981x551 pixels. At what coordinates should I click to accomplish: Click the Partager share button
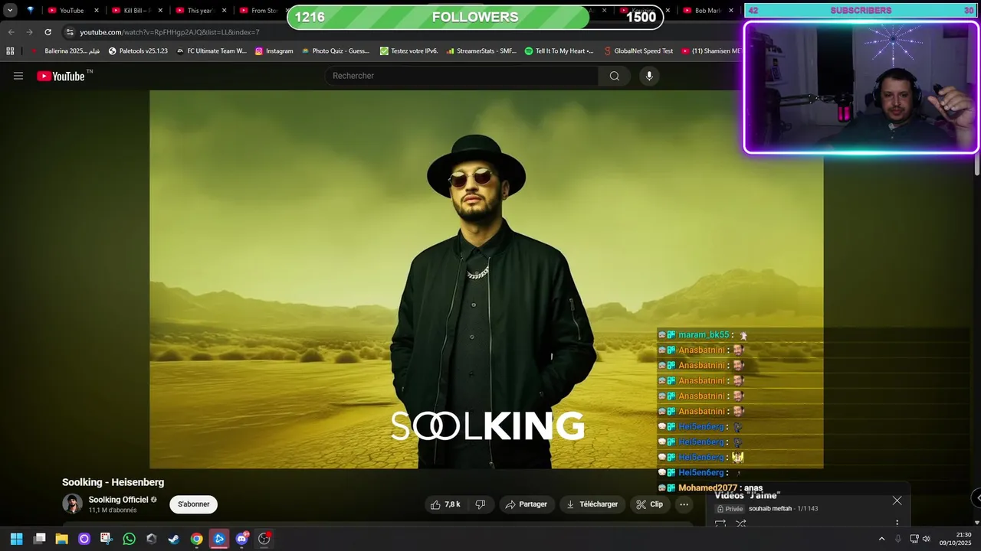pyautogui.click(x=527, y=504)
